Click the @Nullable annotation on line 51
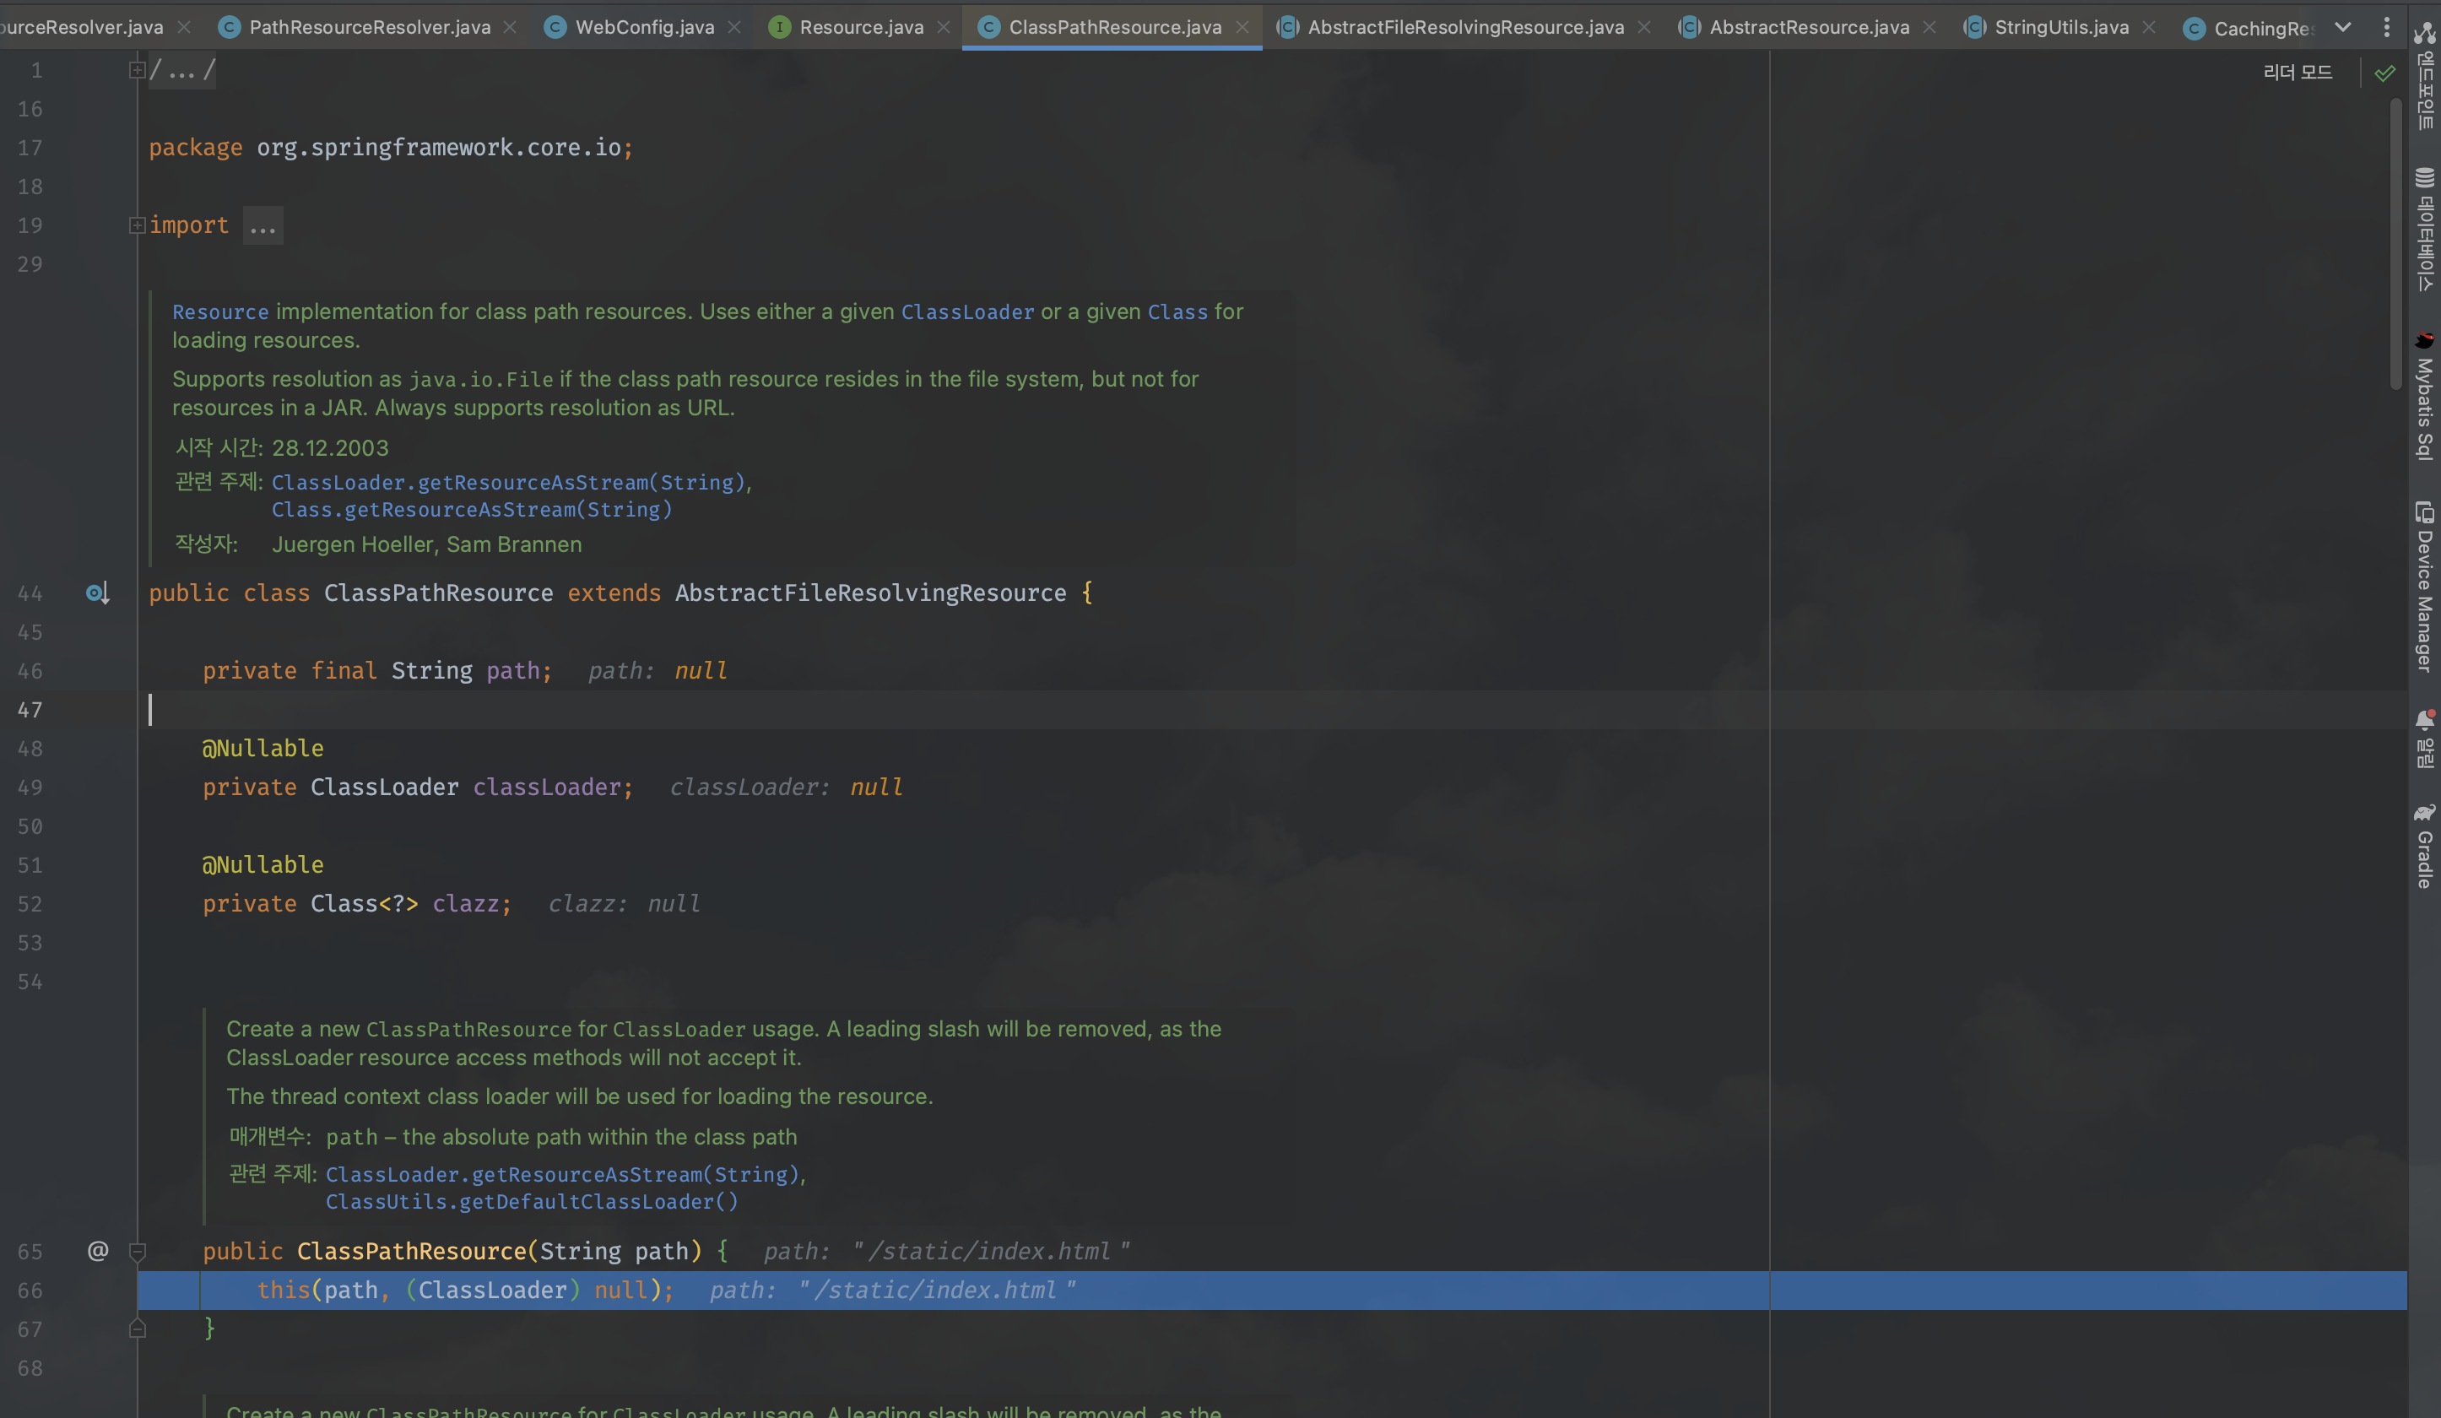The image size is (2441, 1418). pyautogui.click(x=263, y=865)
